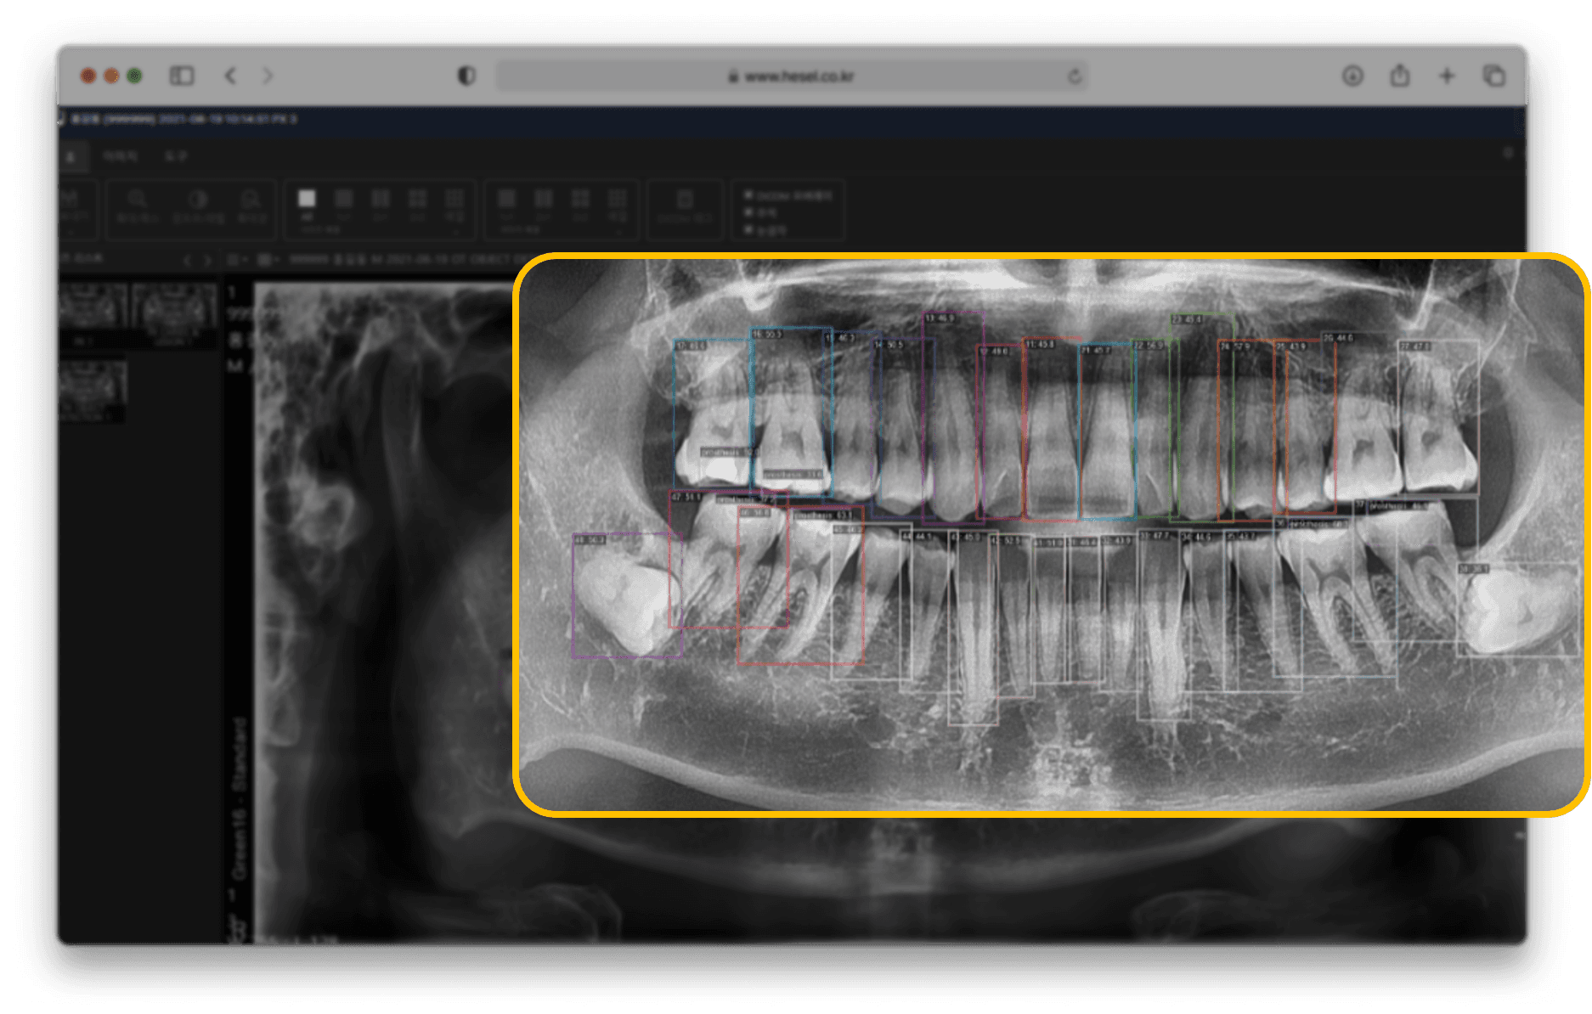
Task: Select the half-circle contrast tool
Action: [198, 206]
